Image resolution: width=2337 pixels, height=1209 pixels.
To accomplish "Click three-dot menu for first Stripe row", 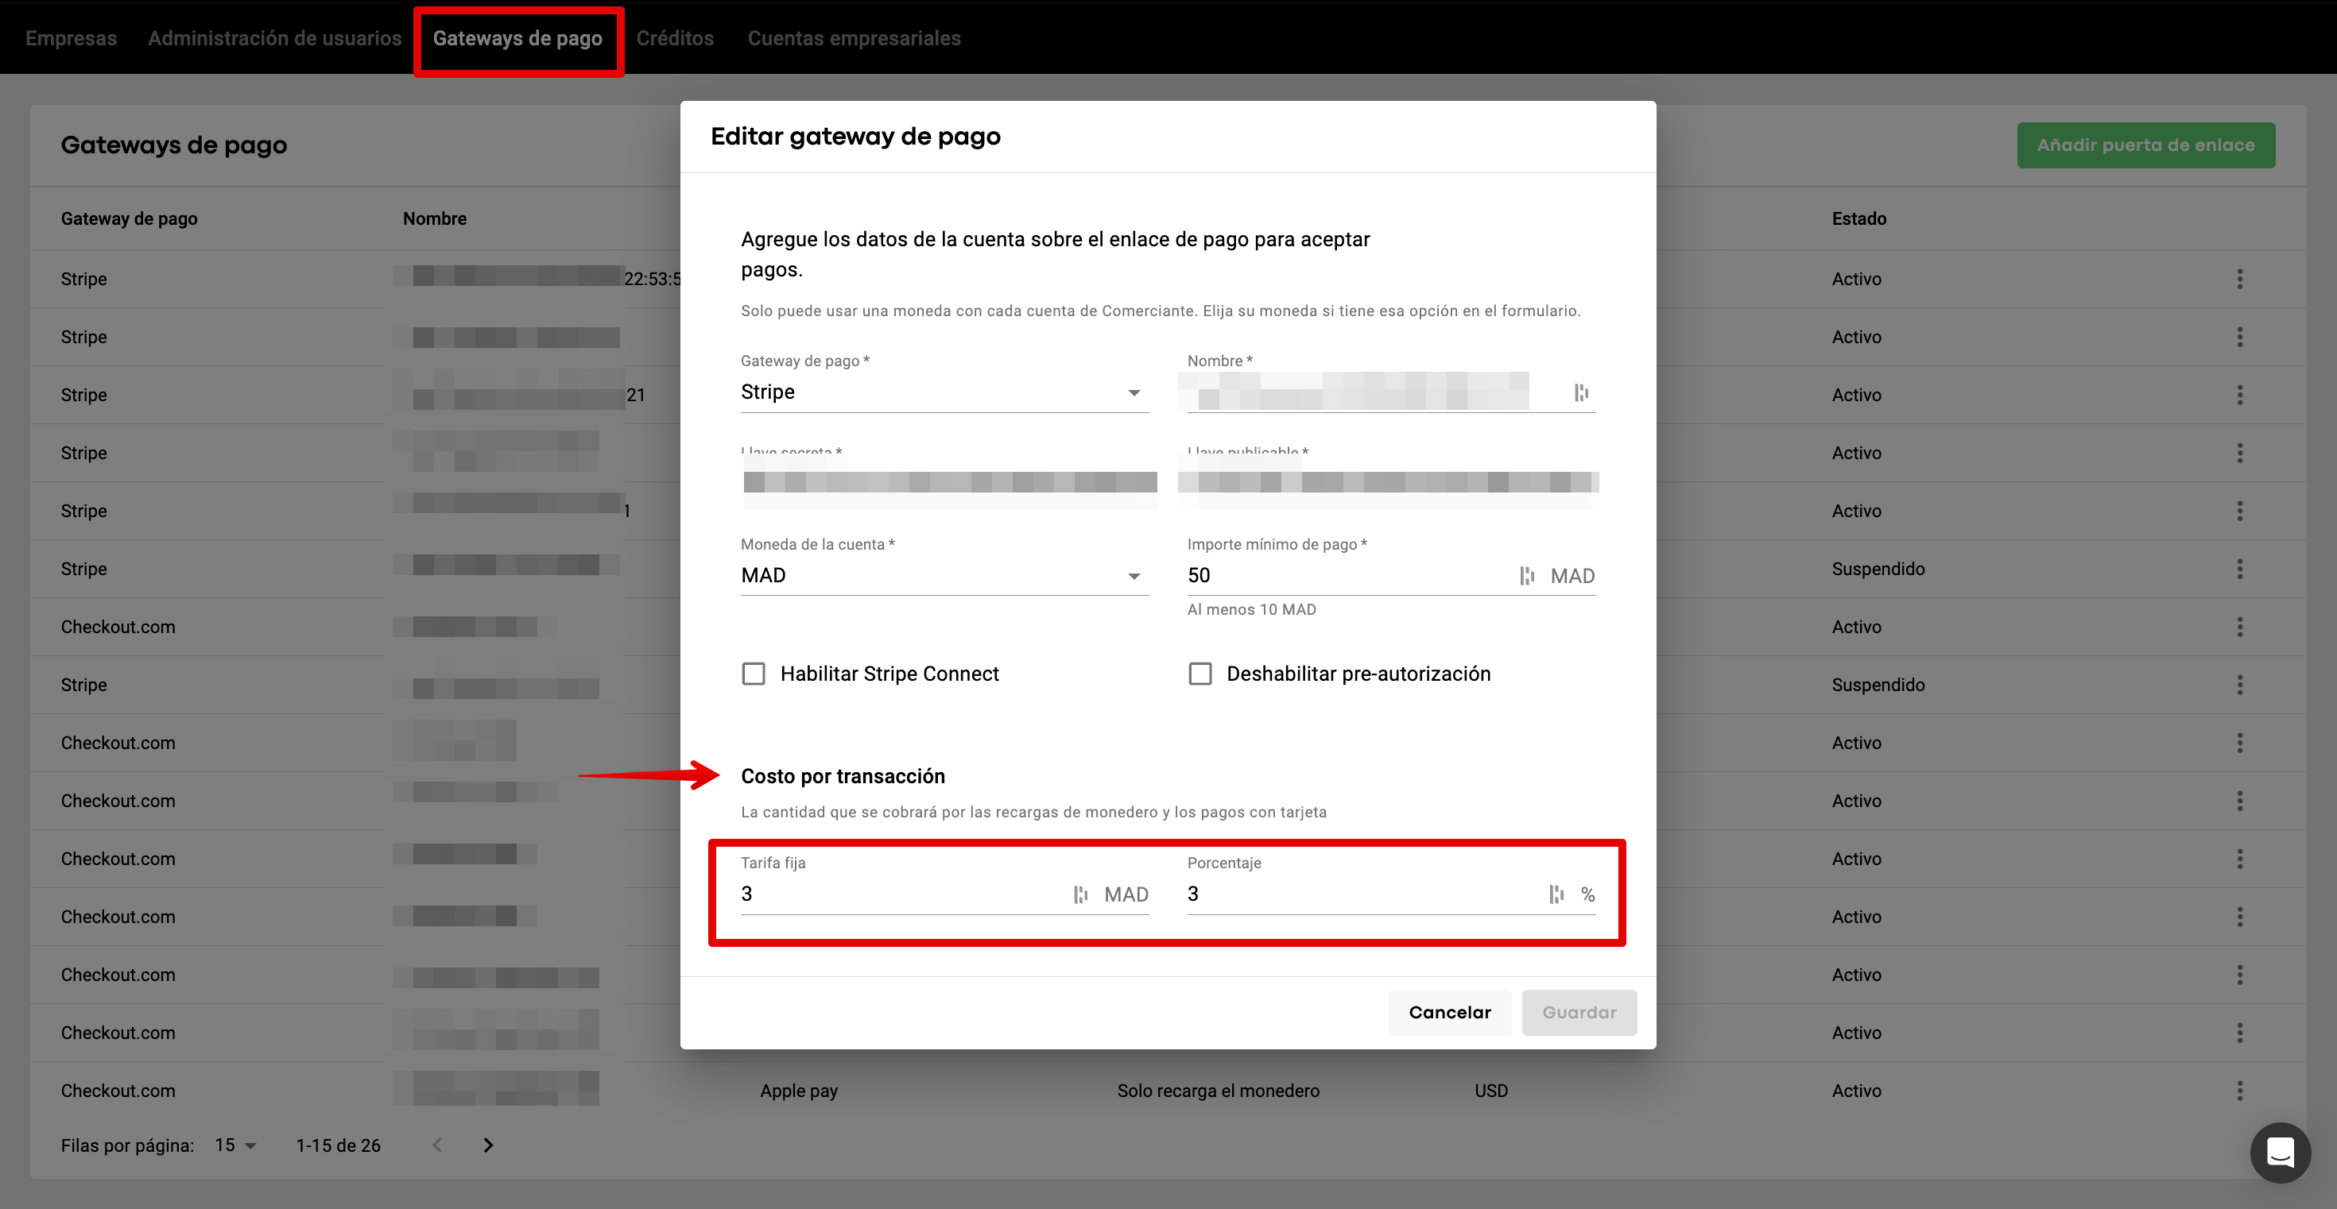I will tap(2239, 279).
